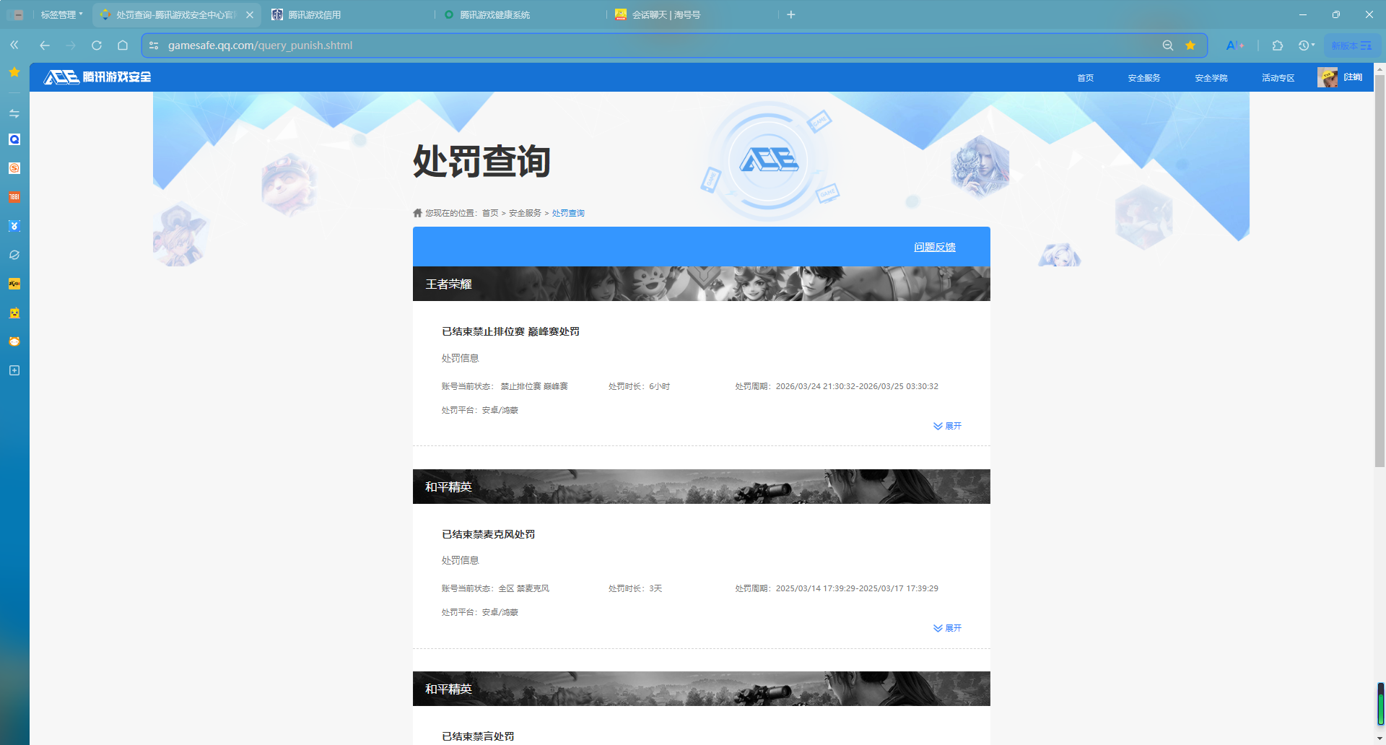1386x745 pixels.
Task: Click the 新版本 button
Action: [1352, 45]
